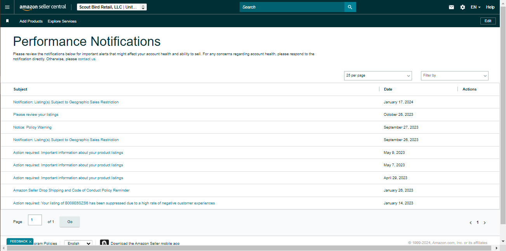This screenshot has height=251, width=506.
Task: Open the messages envelope icon
Action: [x=451, y=7]
